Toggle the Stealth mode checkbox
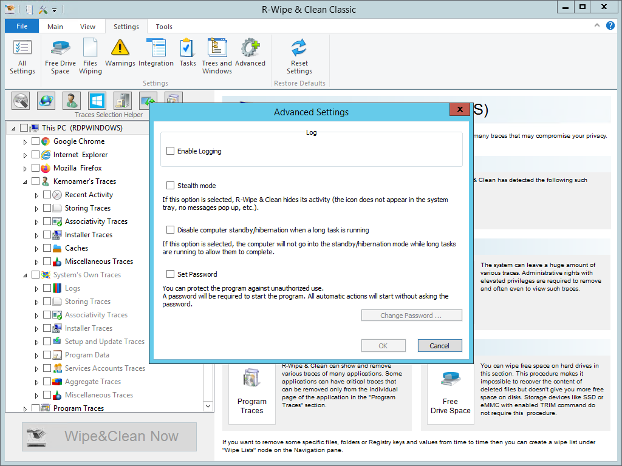The height and width of the screenshot is (466, 622). pos(170,186)
